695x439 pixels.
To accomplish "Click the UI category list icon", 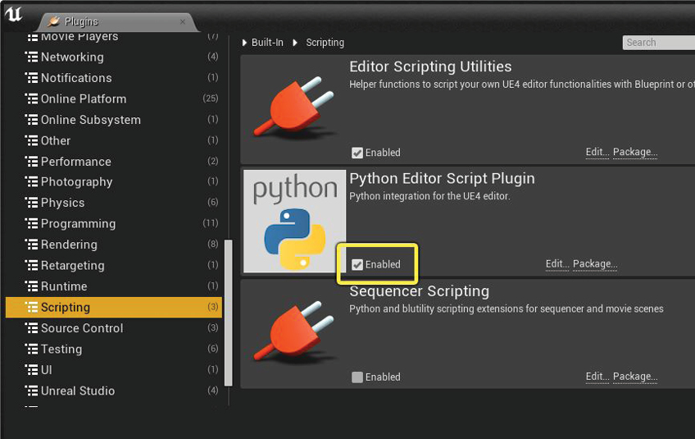I will pyautogui.click(x=31, y=369).
